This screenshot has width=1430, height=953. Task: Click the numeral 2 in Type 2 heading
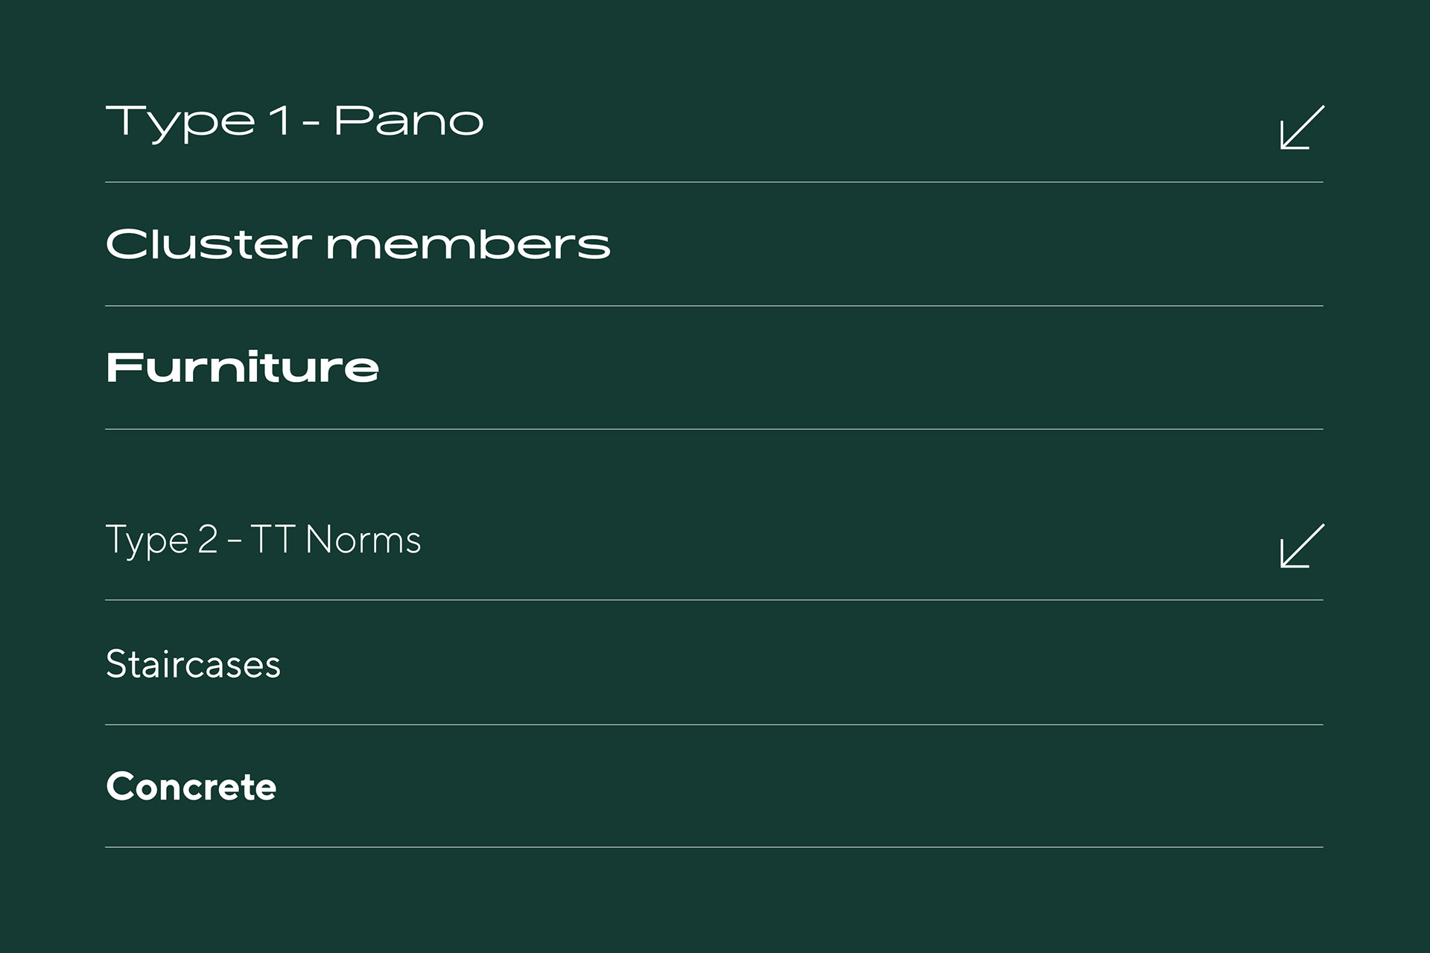(208, 540)
